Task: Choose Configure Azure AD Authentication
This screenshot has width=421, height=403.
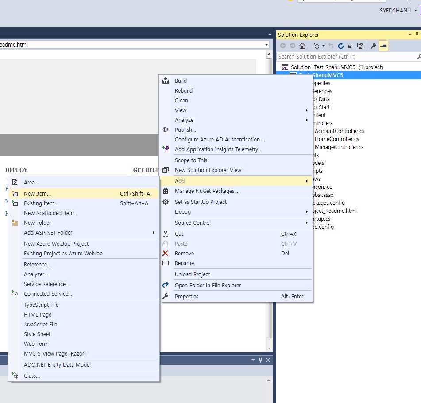Action: point(219,140)
